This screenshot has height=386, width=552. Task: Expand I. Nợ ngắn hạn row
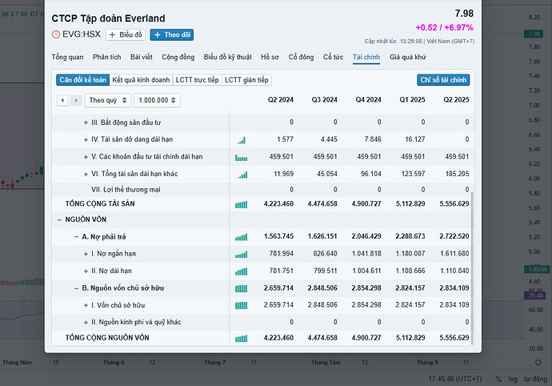tap(86, 254)
